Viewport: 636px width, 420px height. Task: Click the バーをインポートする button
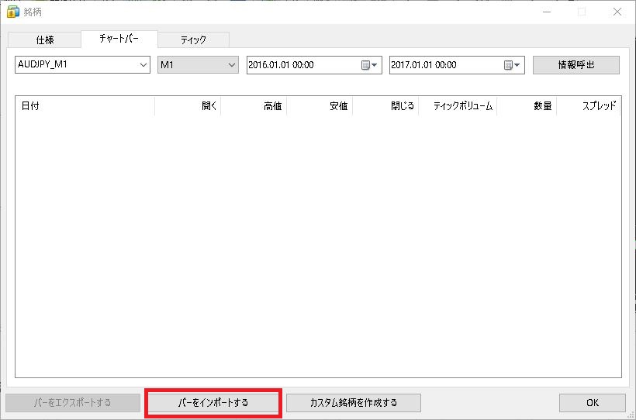(213, 403)
